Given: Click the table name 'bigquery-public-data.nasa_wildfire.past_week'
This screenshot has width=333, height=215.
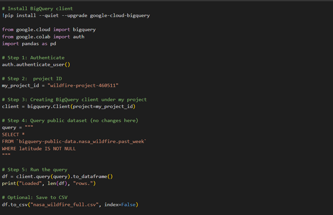Looking at the screenshot, I should click(81, 141).
